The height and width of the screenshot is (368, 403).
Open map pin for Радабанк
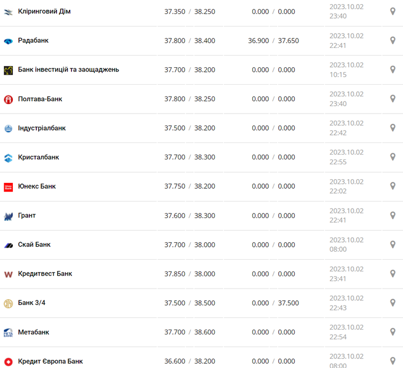393,41
